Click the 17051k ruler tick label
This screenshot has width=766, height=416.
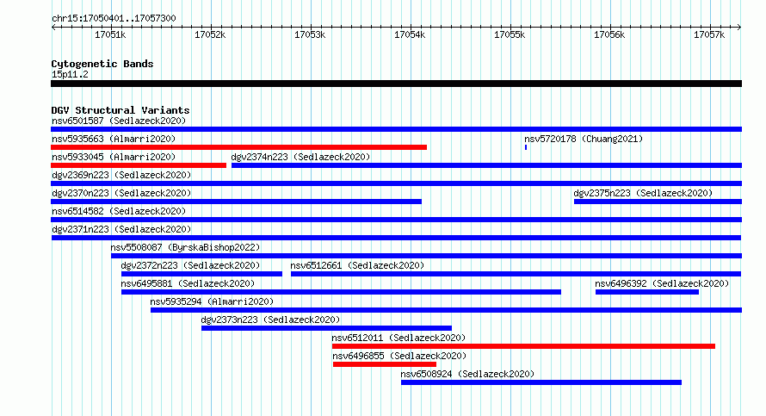coord(110,34)
